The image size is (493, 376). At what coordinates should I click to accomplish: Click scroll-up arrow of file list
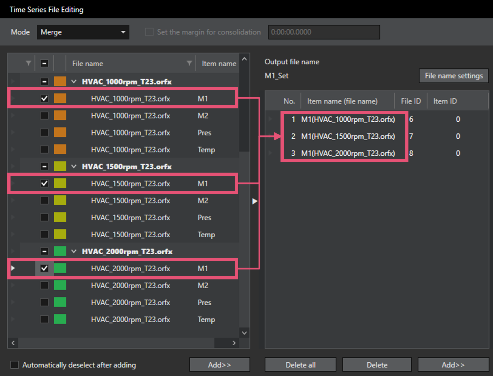click(x=244, y=59)
